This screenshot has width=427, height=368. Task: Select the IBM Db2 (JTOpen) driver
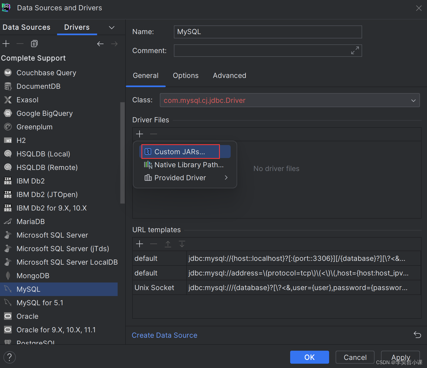point(59,195)
